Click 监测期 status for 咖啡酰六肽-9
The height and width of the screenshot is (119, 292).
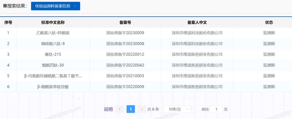(269, 44)
